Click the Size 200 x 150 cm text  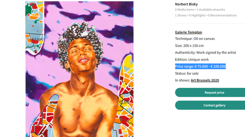click(189, 46)
